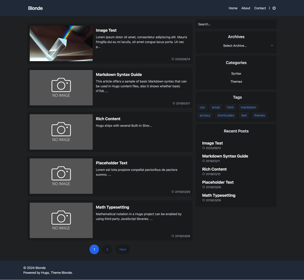Viewport: 304px width, 280px height.
Task: Click the Image Test excerpt text
Action: click(141, 42)
